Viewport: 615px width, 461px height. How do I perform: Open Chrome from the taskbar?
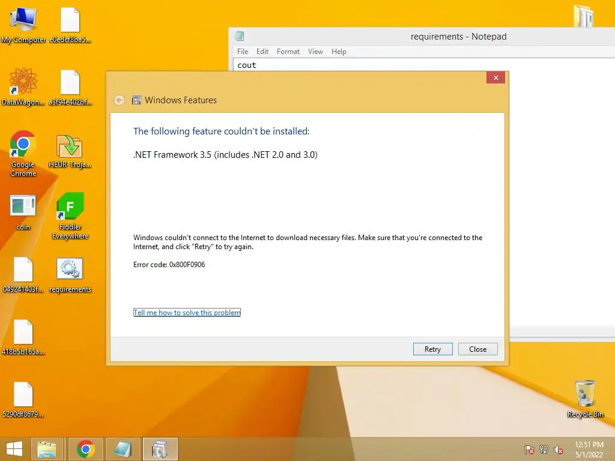(86, 449)
